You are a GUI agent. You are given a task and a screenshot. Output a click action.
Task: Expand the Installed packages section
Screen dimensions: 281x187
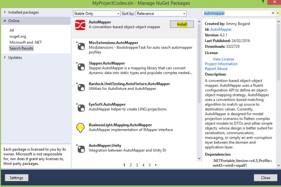pos(5,12)
